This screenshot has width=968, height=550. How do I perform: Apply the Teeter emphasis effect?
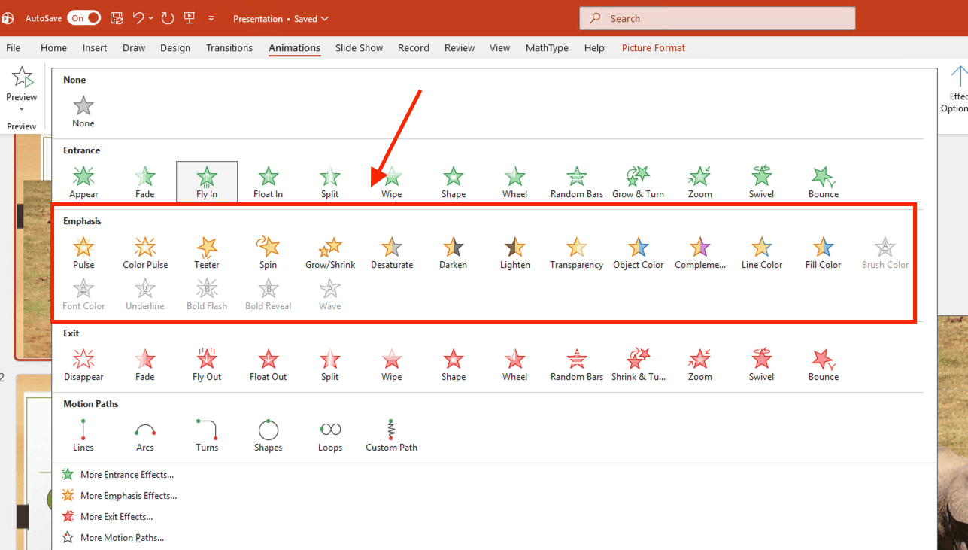point(207,252)
